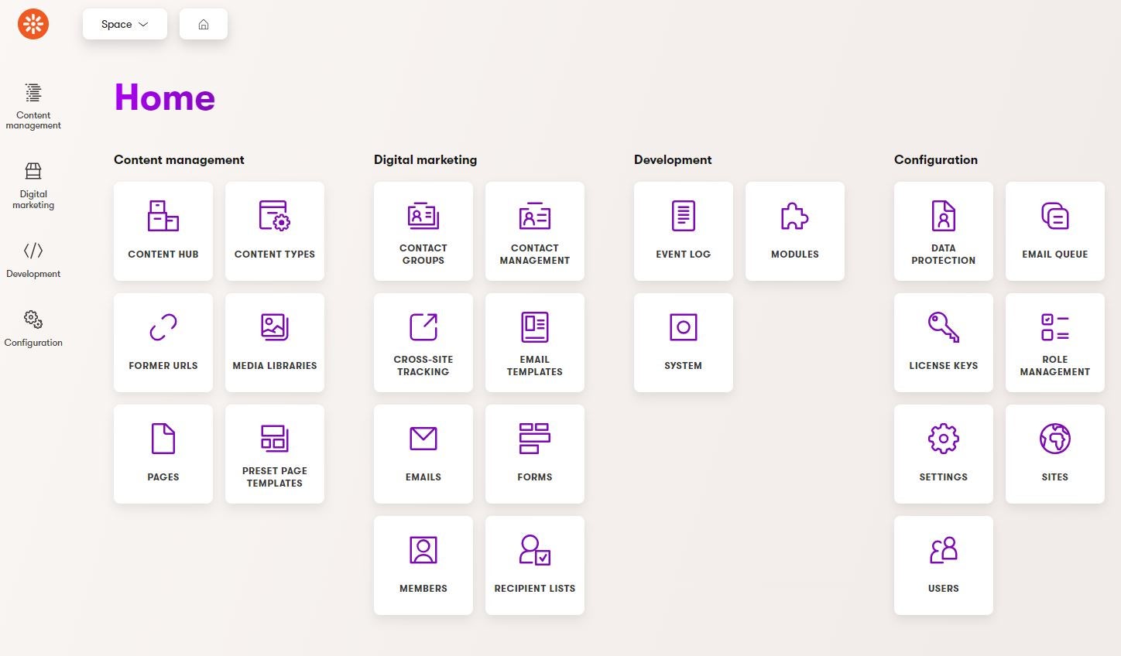
Task: Click the Preset Page Templates tile
Action: [274, 453]
